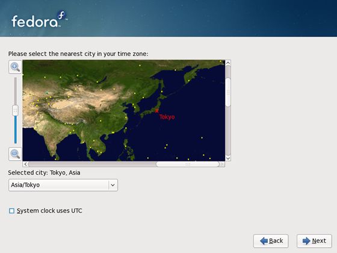Enable System clock uses UTC checkbox
The height and width of the screenshot is (253, 337).
click(x=12, y=211)
